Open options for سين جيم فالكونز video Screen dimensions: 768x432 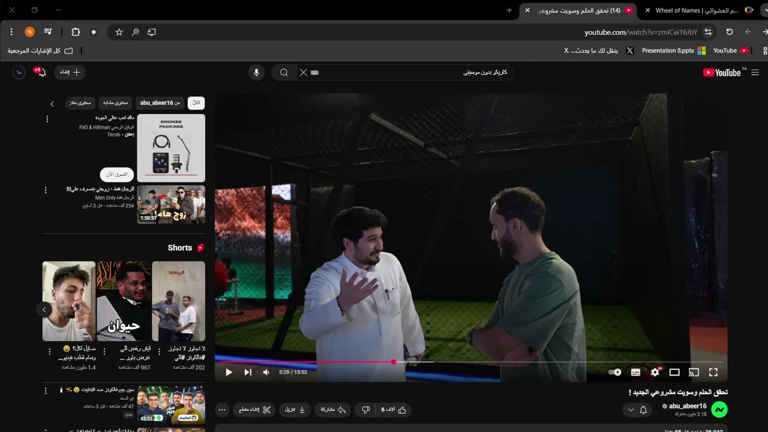click(x=46, y=391)
